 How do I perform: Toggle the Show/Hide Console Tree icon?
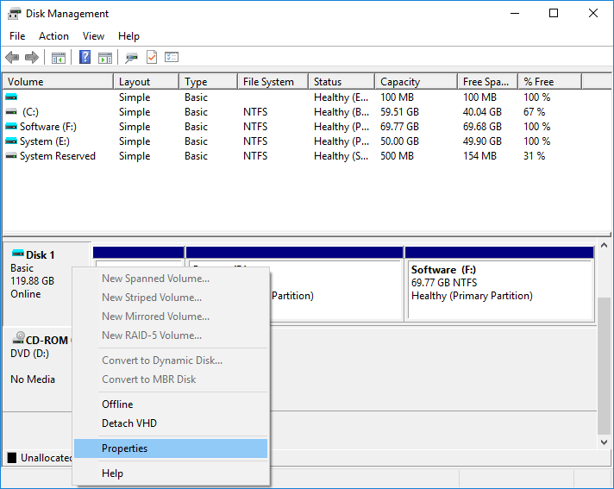pyautogui.click(x=59, y=58)
